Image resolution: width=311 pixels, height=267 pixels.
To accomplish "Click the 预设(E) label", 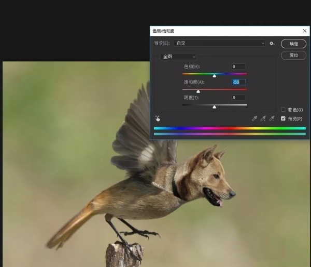I will click(x=162, y=43).
